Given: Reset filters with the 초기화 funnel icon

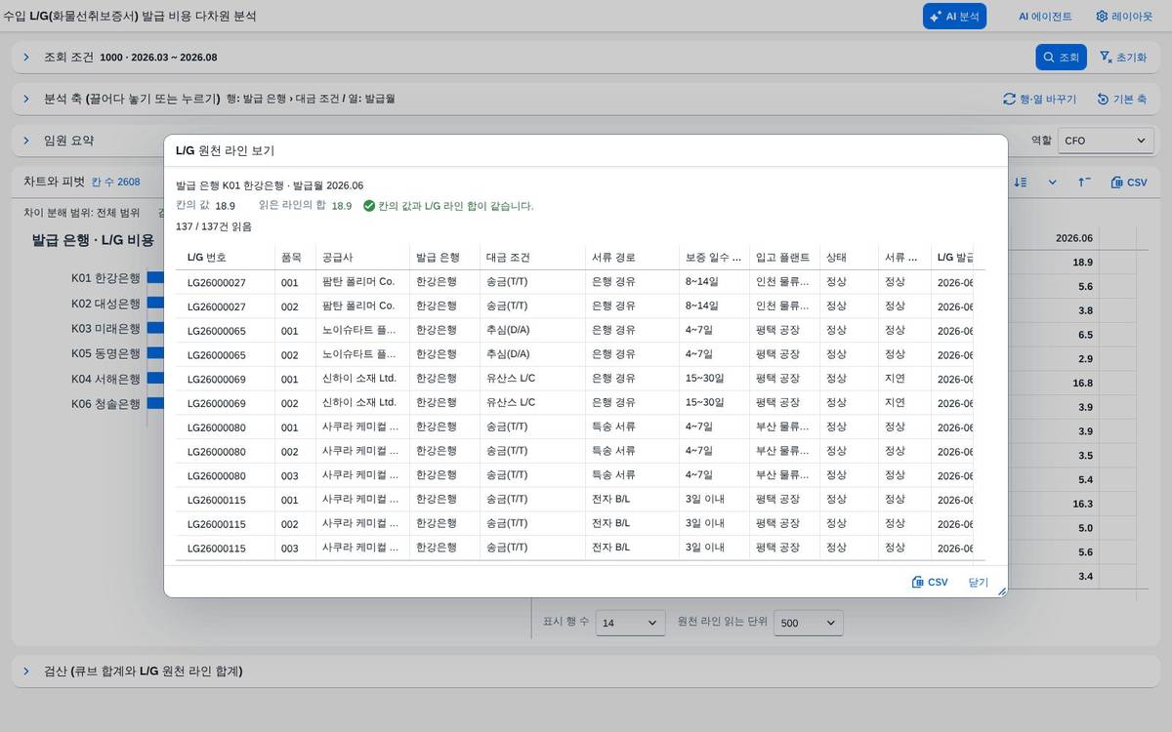Looking at the screenshot, I should point(1122,57).
